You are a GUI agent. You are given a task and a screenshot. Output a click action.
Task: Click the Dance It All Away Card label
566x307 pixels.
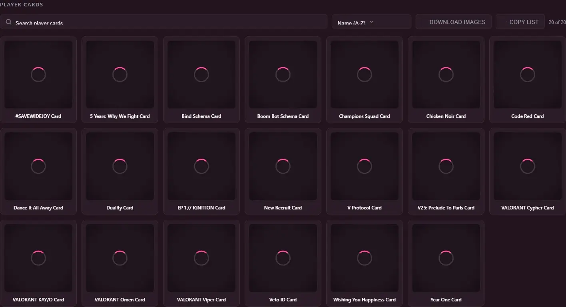[x=38, y=208]
